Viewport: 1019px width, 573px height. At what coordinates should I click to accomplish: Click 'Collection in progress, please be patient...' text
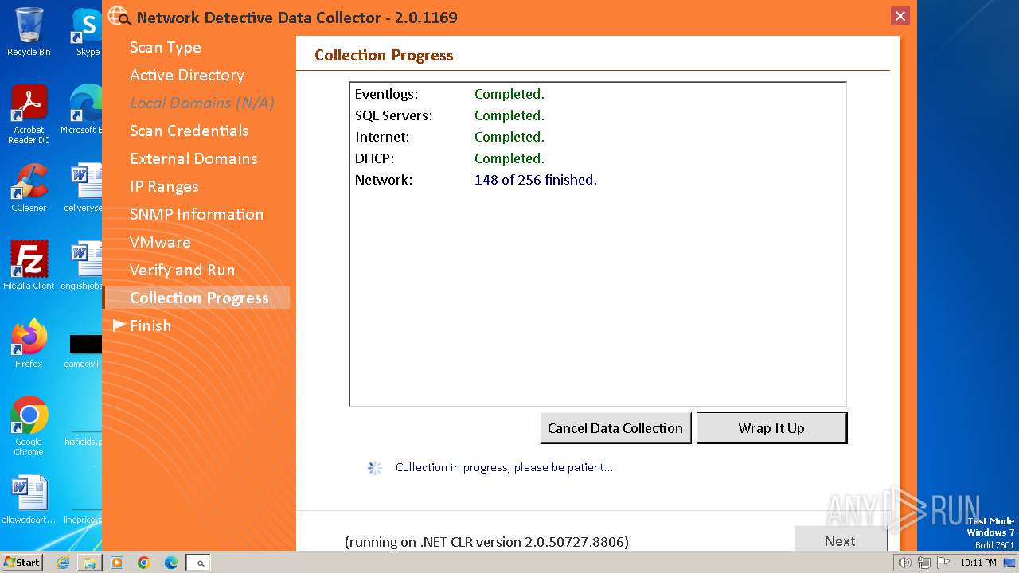tap(504, 467)
